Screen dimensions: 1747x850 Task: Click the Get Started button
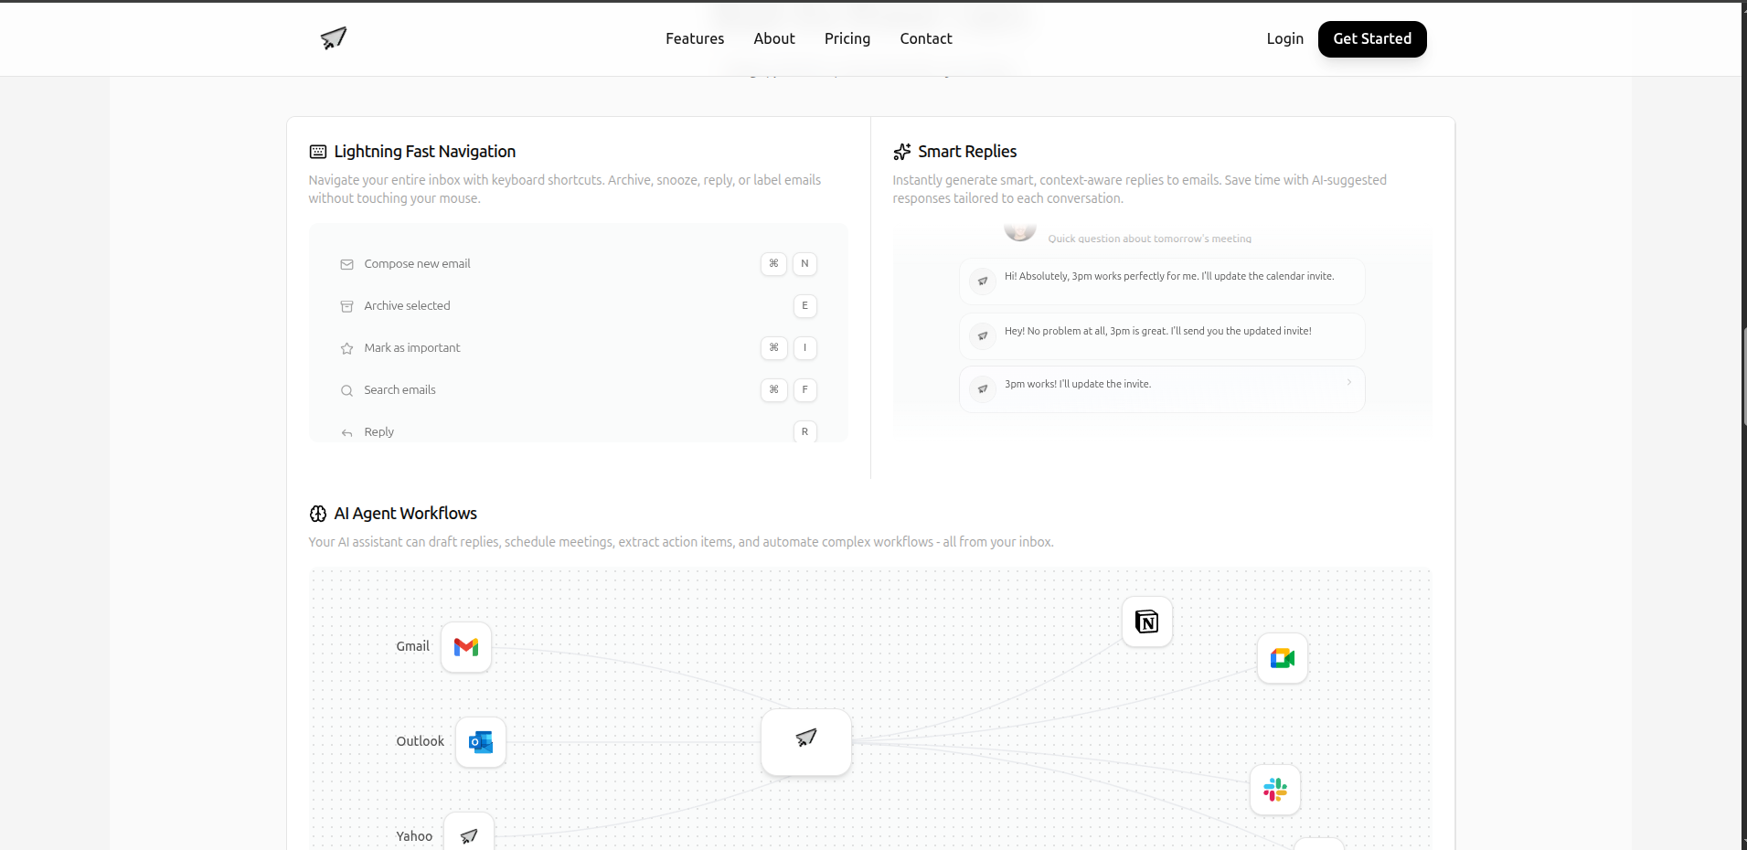[x=1371, y=38]
